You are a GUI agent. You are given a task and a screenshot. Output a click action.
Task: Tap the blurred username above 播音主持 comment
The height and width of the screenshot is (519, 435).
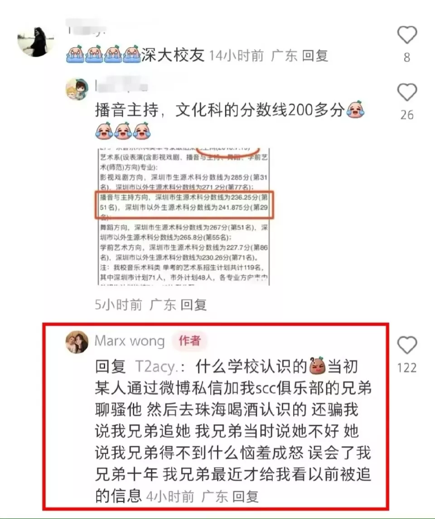point(121,86)
